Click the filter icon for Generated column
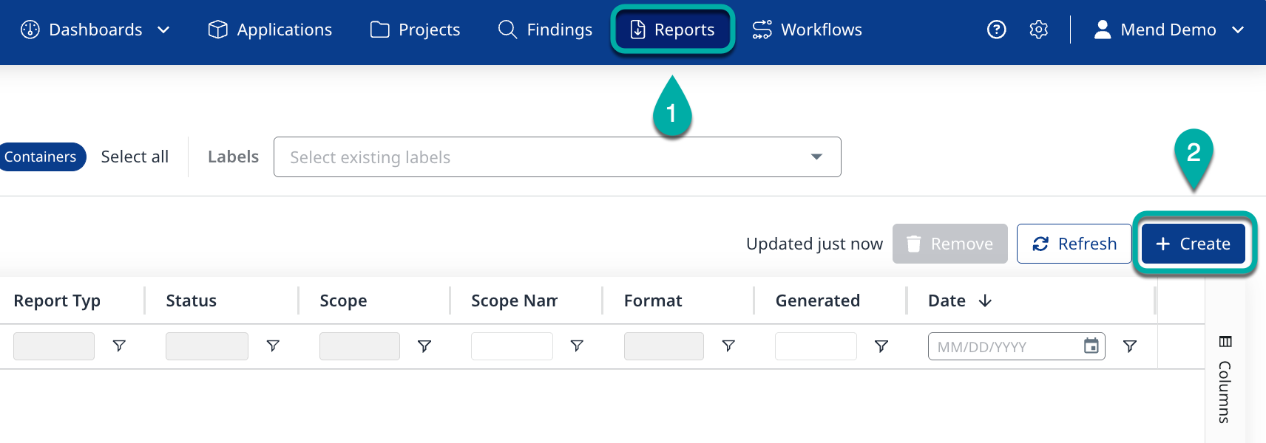The image size is (1266, 443). (x=881, y=346)
